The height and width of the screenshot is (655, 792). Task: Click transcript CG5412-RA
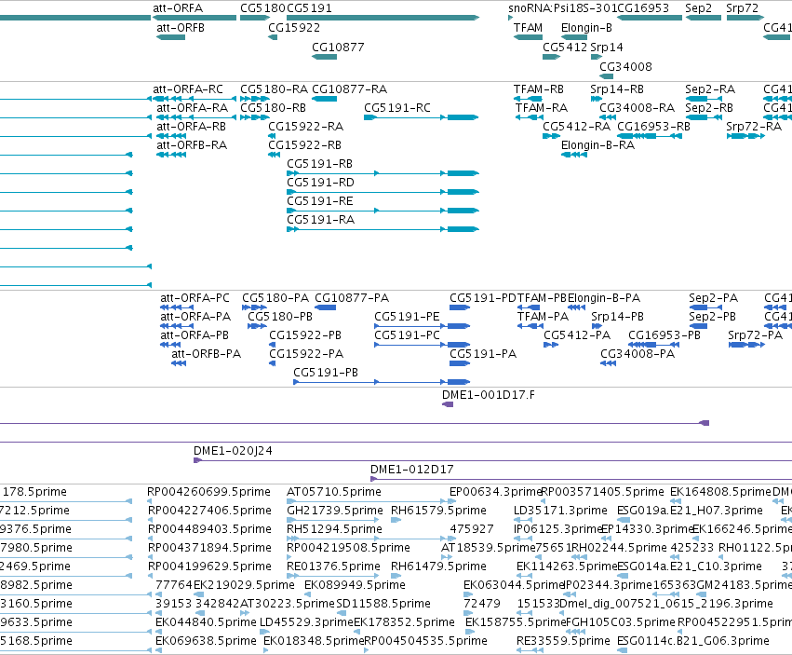pos(576,127)
